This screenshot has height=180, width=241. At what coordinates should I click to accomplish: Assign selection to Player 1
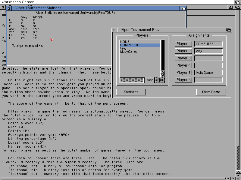pos(183,44)
